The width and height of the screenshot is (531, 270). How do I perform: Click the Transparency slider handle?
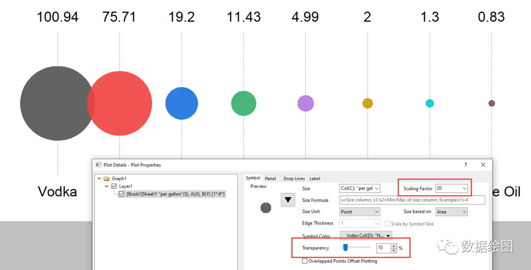(x=346, y=248)
